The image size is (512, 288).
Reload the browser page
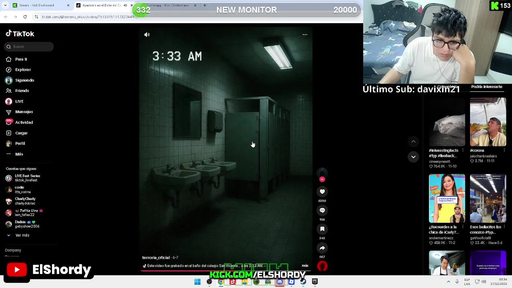[25, 17]
